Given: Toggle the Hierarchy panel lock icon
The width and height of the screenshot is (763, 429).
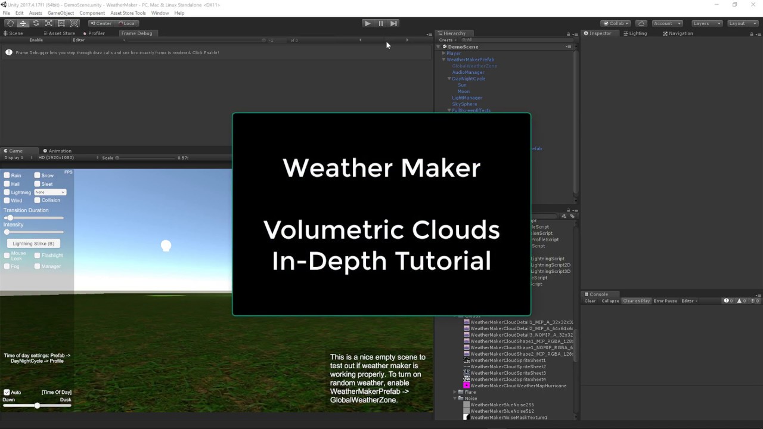Looking at the screenshot, I should (x=568, y=34).
